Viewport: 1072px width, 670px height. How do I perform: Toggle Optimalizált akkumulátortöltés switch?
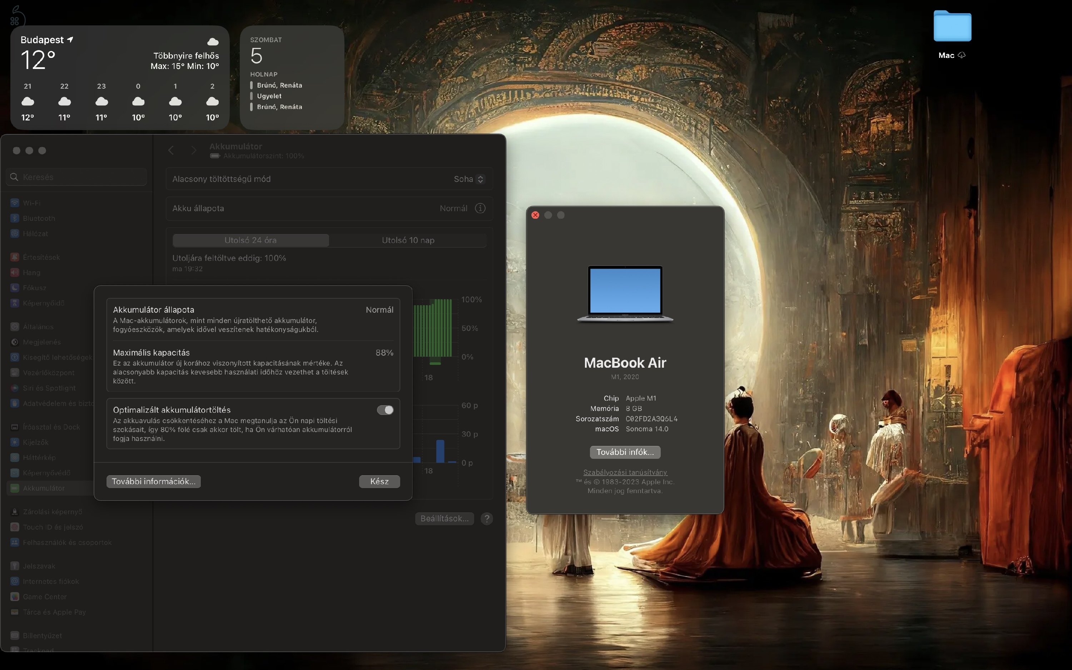[x=385, y=410]
